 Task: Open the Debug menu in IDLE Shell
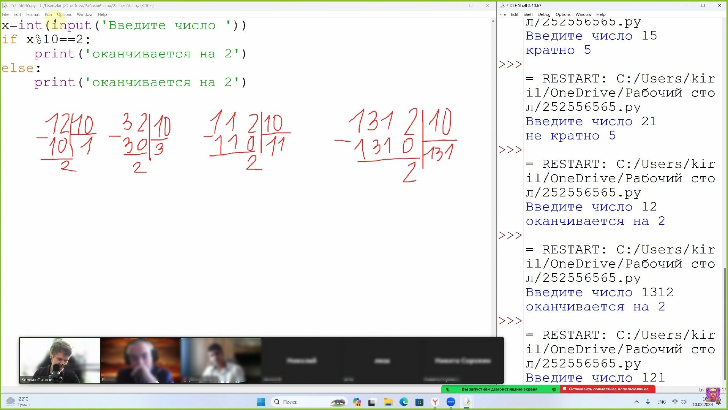click(544, 14)
